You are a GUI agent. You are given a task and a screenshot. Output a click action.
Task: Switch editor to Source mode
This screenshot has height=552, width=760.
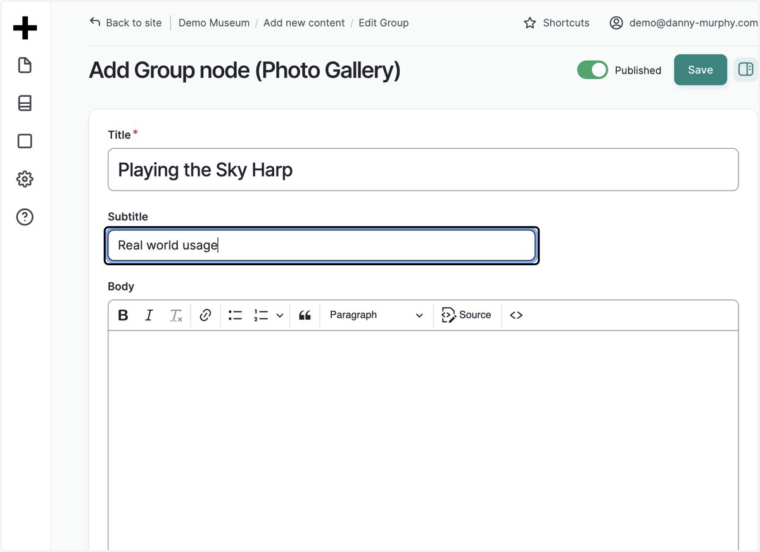[467, 315]
